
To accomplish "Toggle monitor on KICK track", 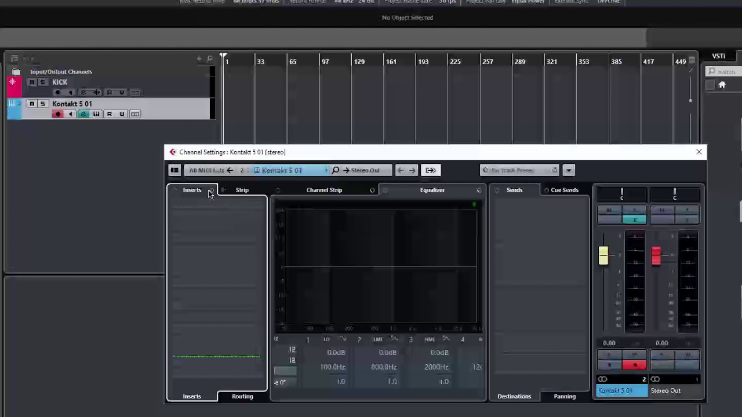I will [x=70, y=93].
